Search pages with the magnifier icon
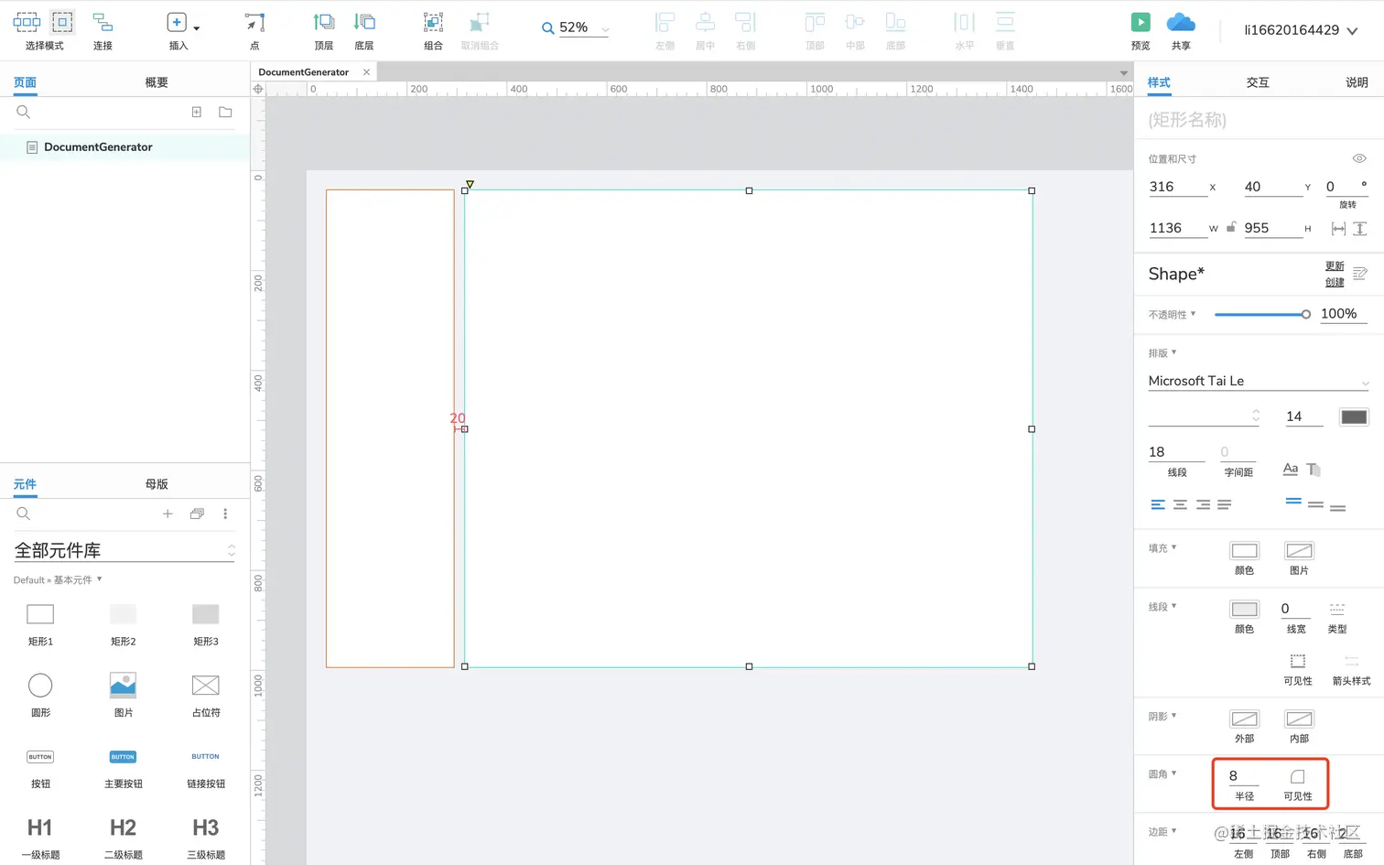The image size is (1384, 865). (x=24, y=112)
